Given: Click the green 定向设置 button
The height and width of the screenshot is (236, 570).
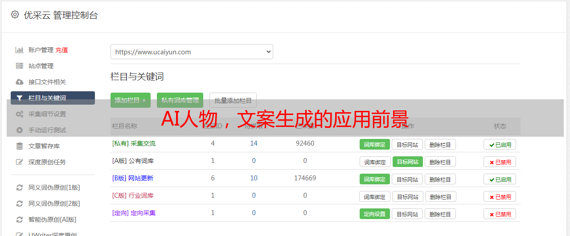Looking at the screenshot, I should click(375, 214).
